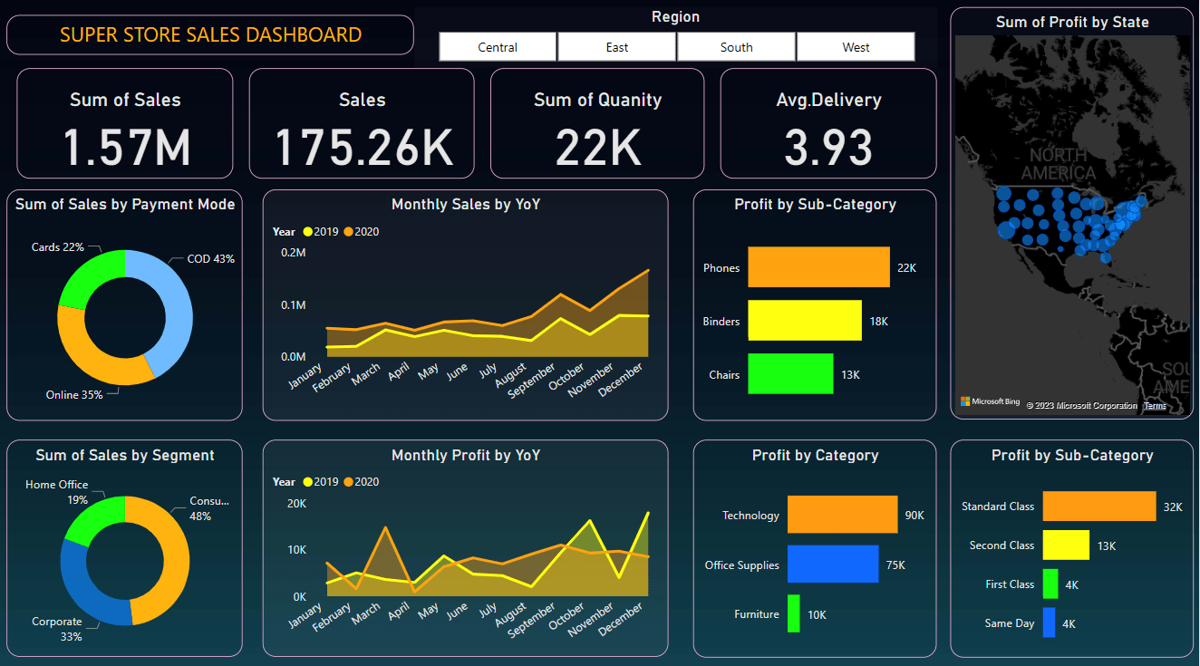Filter dashboard by South region
The width and height of the screenshot is (1200, 666).
[737, 47]
